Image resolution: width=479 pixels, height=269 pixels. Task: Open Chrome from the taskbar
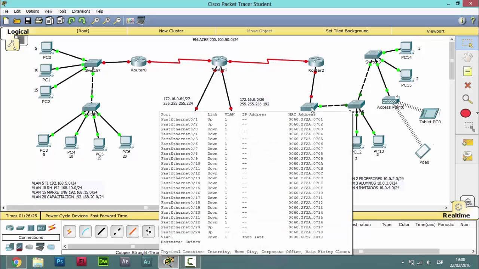point(16,262)
